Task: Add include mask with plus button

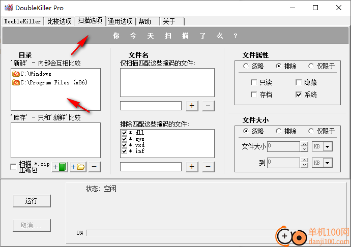Action: pyautogui.click(x=192, y=106)
